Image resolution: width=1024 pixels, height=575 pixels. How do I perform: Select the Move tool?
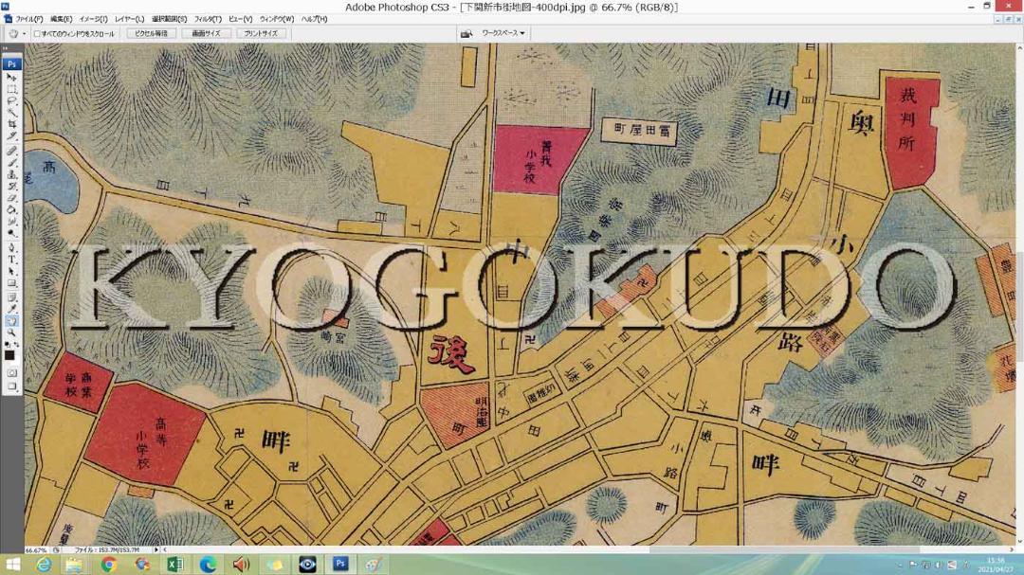pyautogui.click(x=11, y=77)
